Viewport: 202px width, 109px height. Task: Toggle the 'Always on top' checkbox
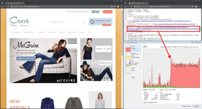[x=182, y=106]
